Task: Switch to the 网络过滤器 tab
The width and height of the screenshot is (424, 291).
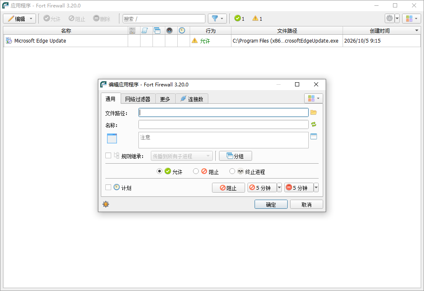Action: [x=138, y=99]
